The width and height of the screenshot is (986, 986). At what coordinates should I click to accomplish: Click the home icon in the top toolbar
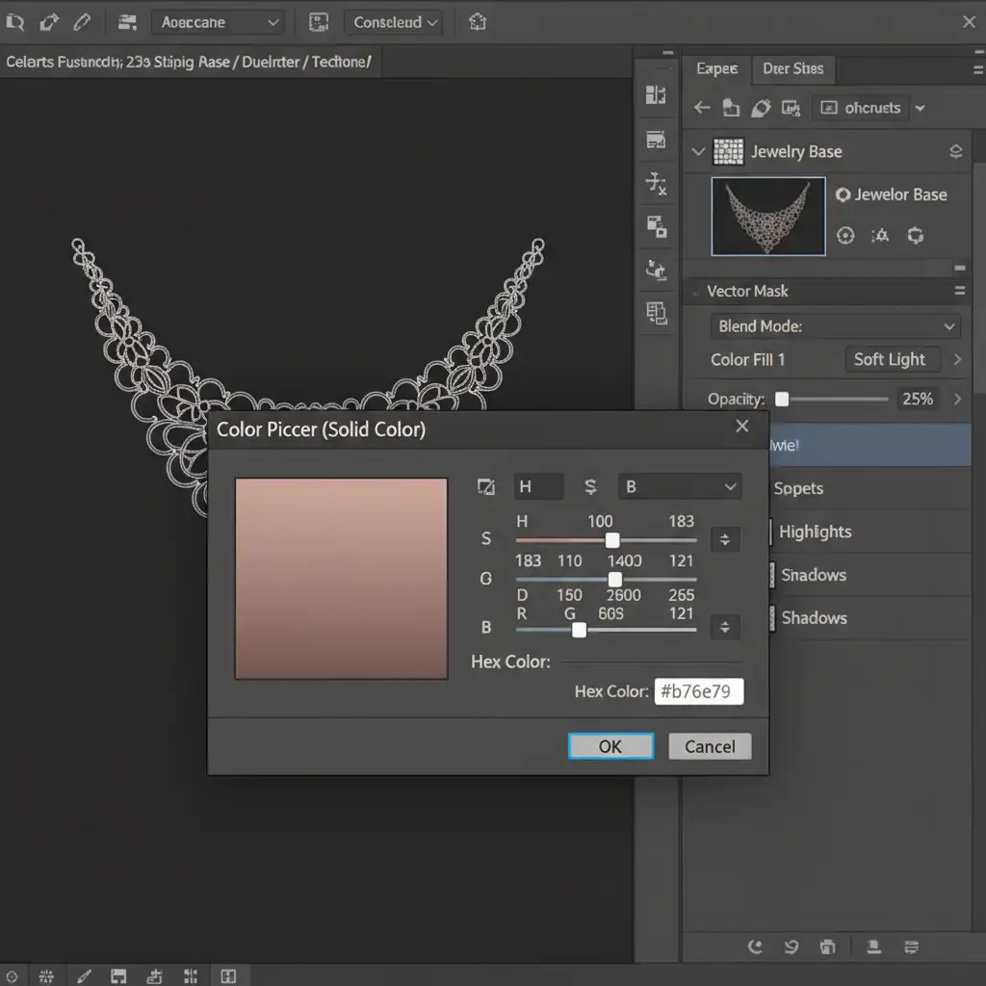tap(476, 20)
